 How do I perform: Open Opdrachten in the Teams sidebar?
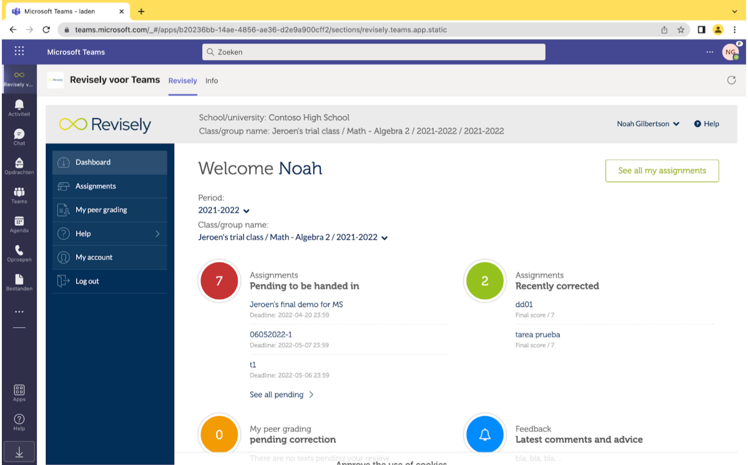[19, 166]
